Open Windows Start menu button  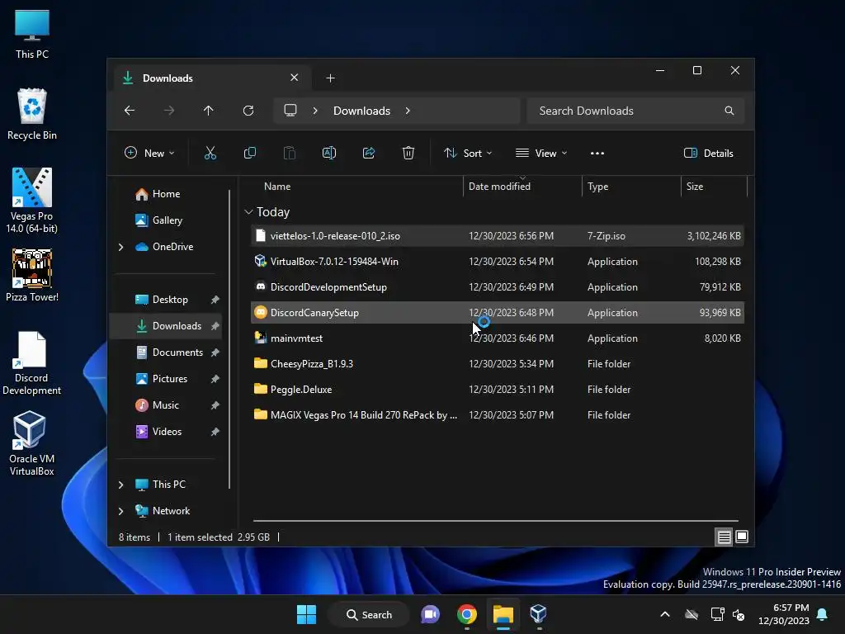pos(307,614)
